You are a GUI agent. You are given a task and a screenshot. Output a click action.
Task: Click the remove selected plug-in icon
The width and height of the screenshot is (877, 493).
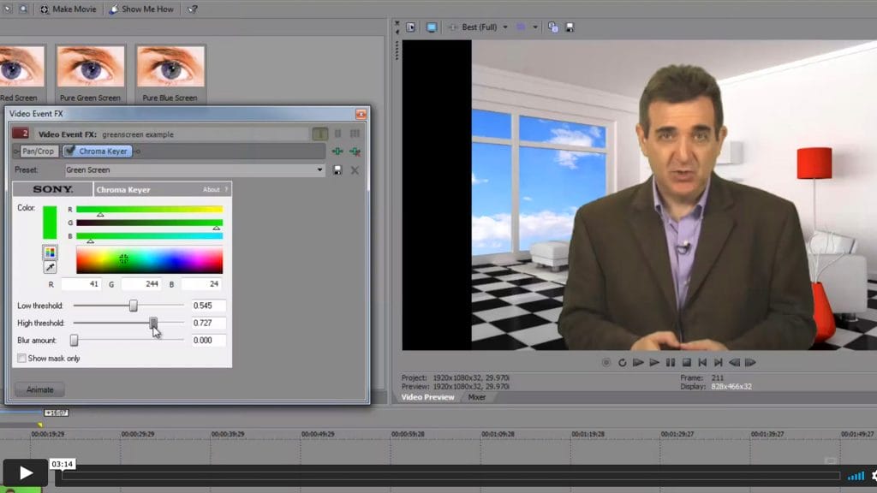[x=355, y=151]
